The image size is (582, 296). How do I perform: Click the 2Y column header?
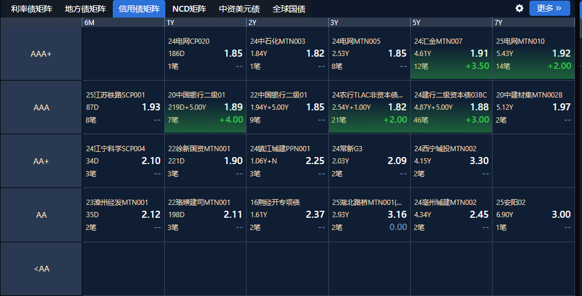pyautogui.click(x=287, y=22)
